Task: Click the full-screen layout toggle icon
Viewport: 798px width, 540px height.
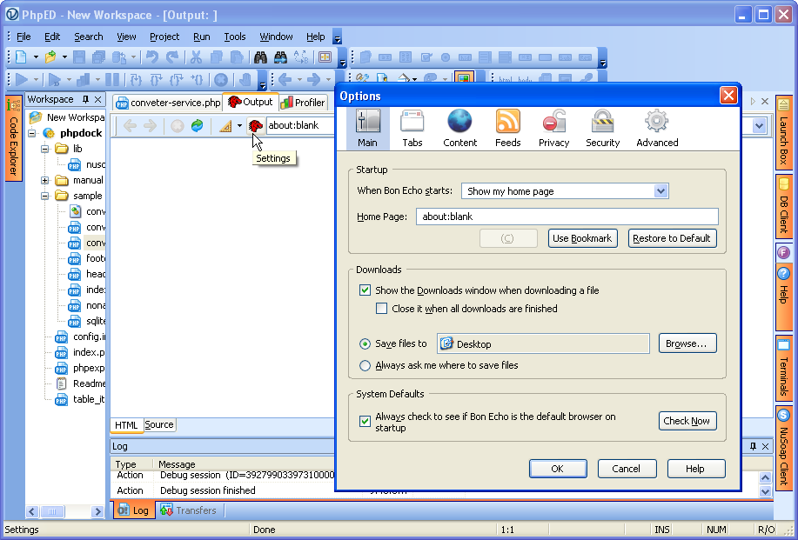Action: (325, 57)
